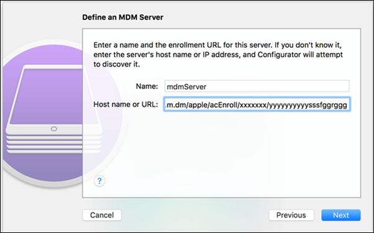
Task: Open the help question mark button
Action: pyautogui.click(x=99, y=181)
